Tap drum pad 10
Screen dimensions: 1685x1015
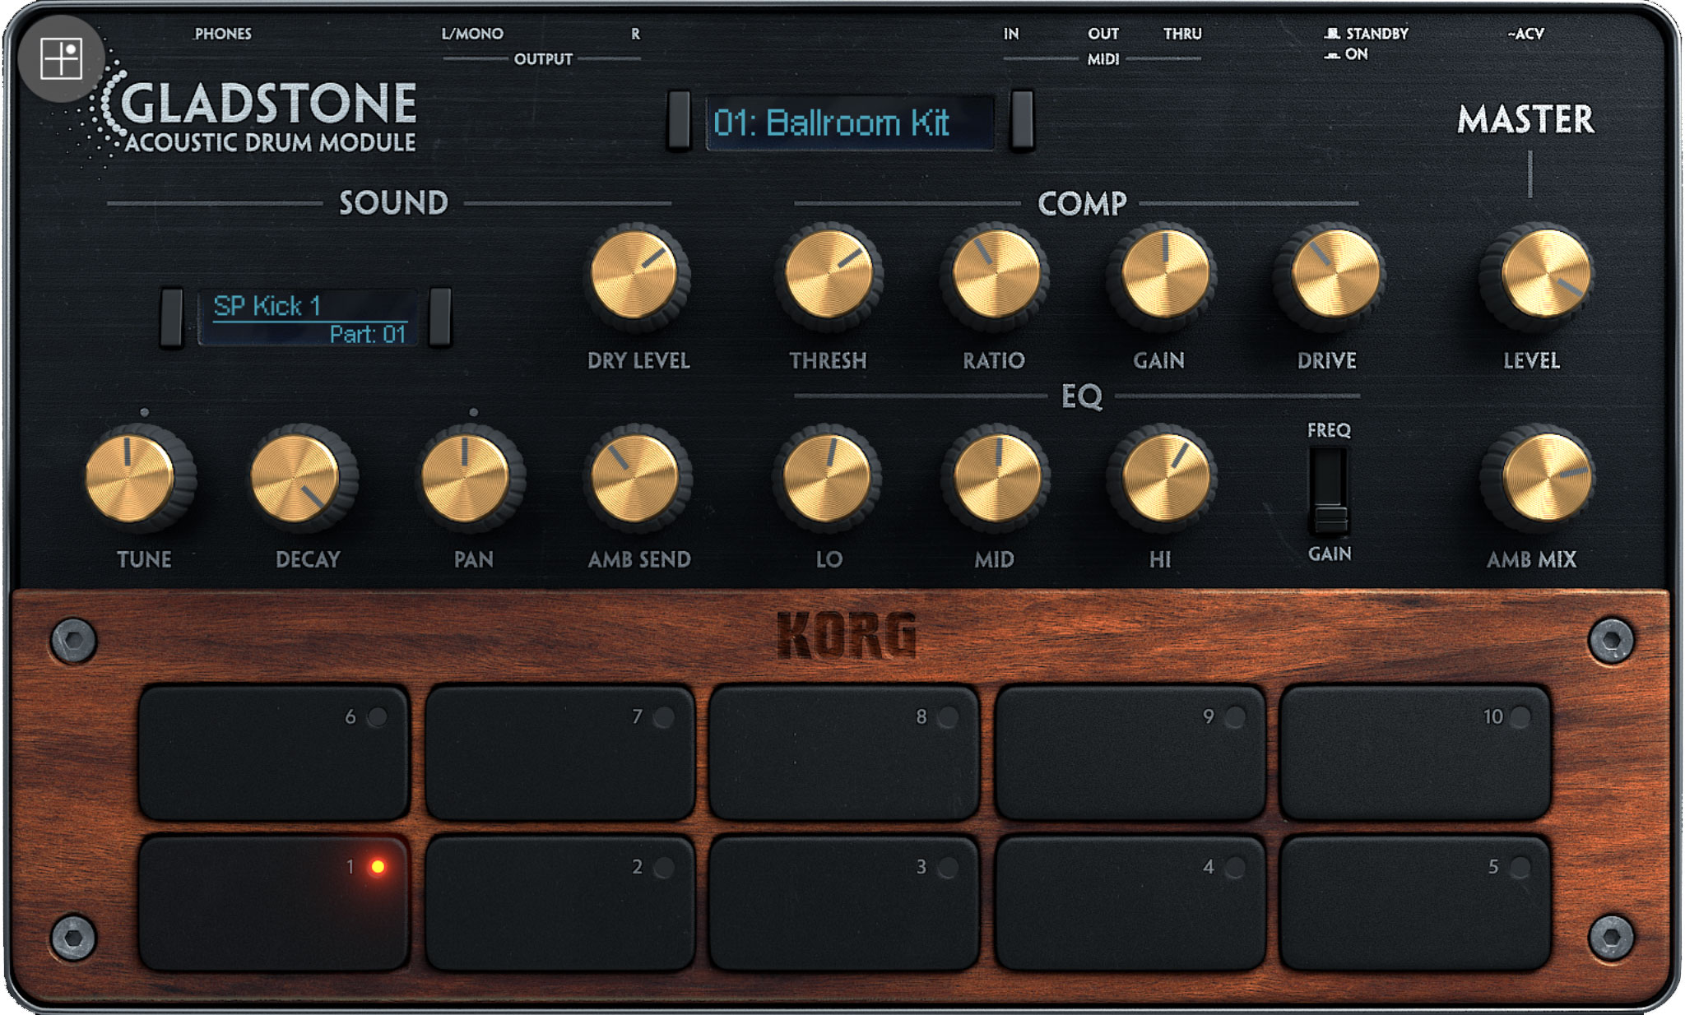1415,753
